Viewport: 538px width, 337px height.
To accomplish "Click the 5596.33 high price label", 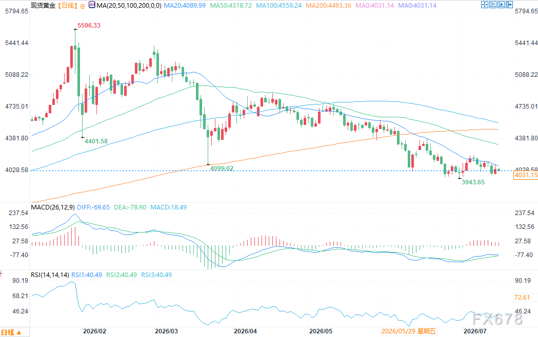I will pyautogui.click(x=89, y=25).
